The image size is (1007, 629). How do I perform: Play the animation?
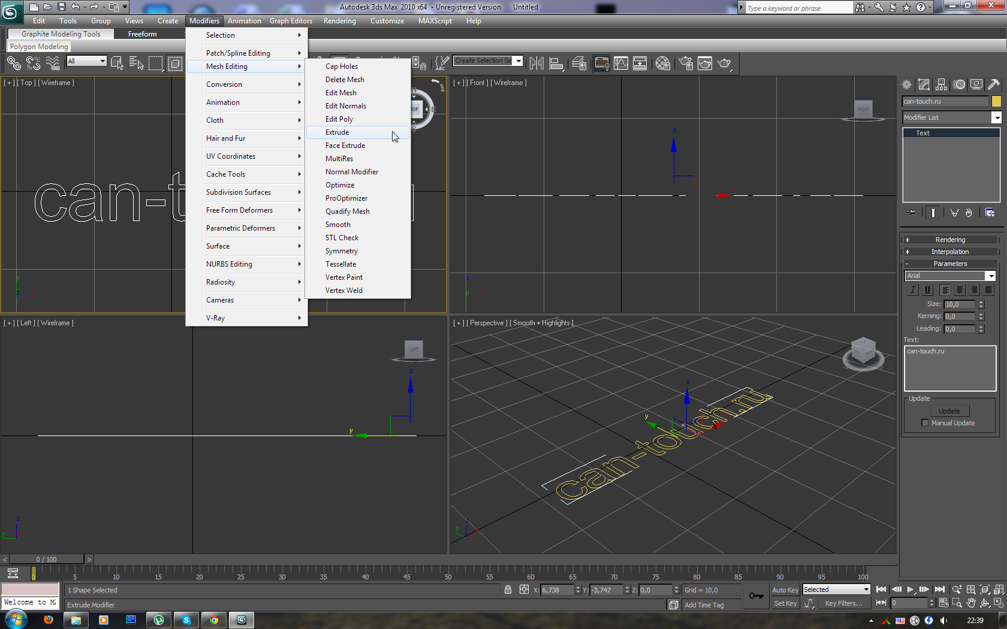(910, 589)
